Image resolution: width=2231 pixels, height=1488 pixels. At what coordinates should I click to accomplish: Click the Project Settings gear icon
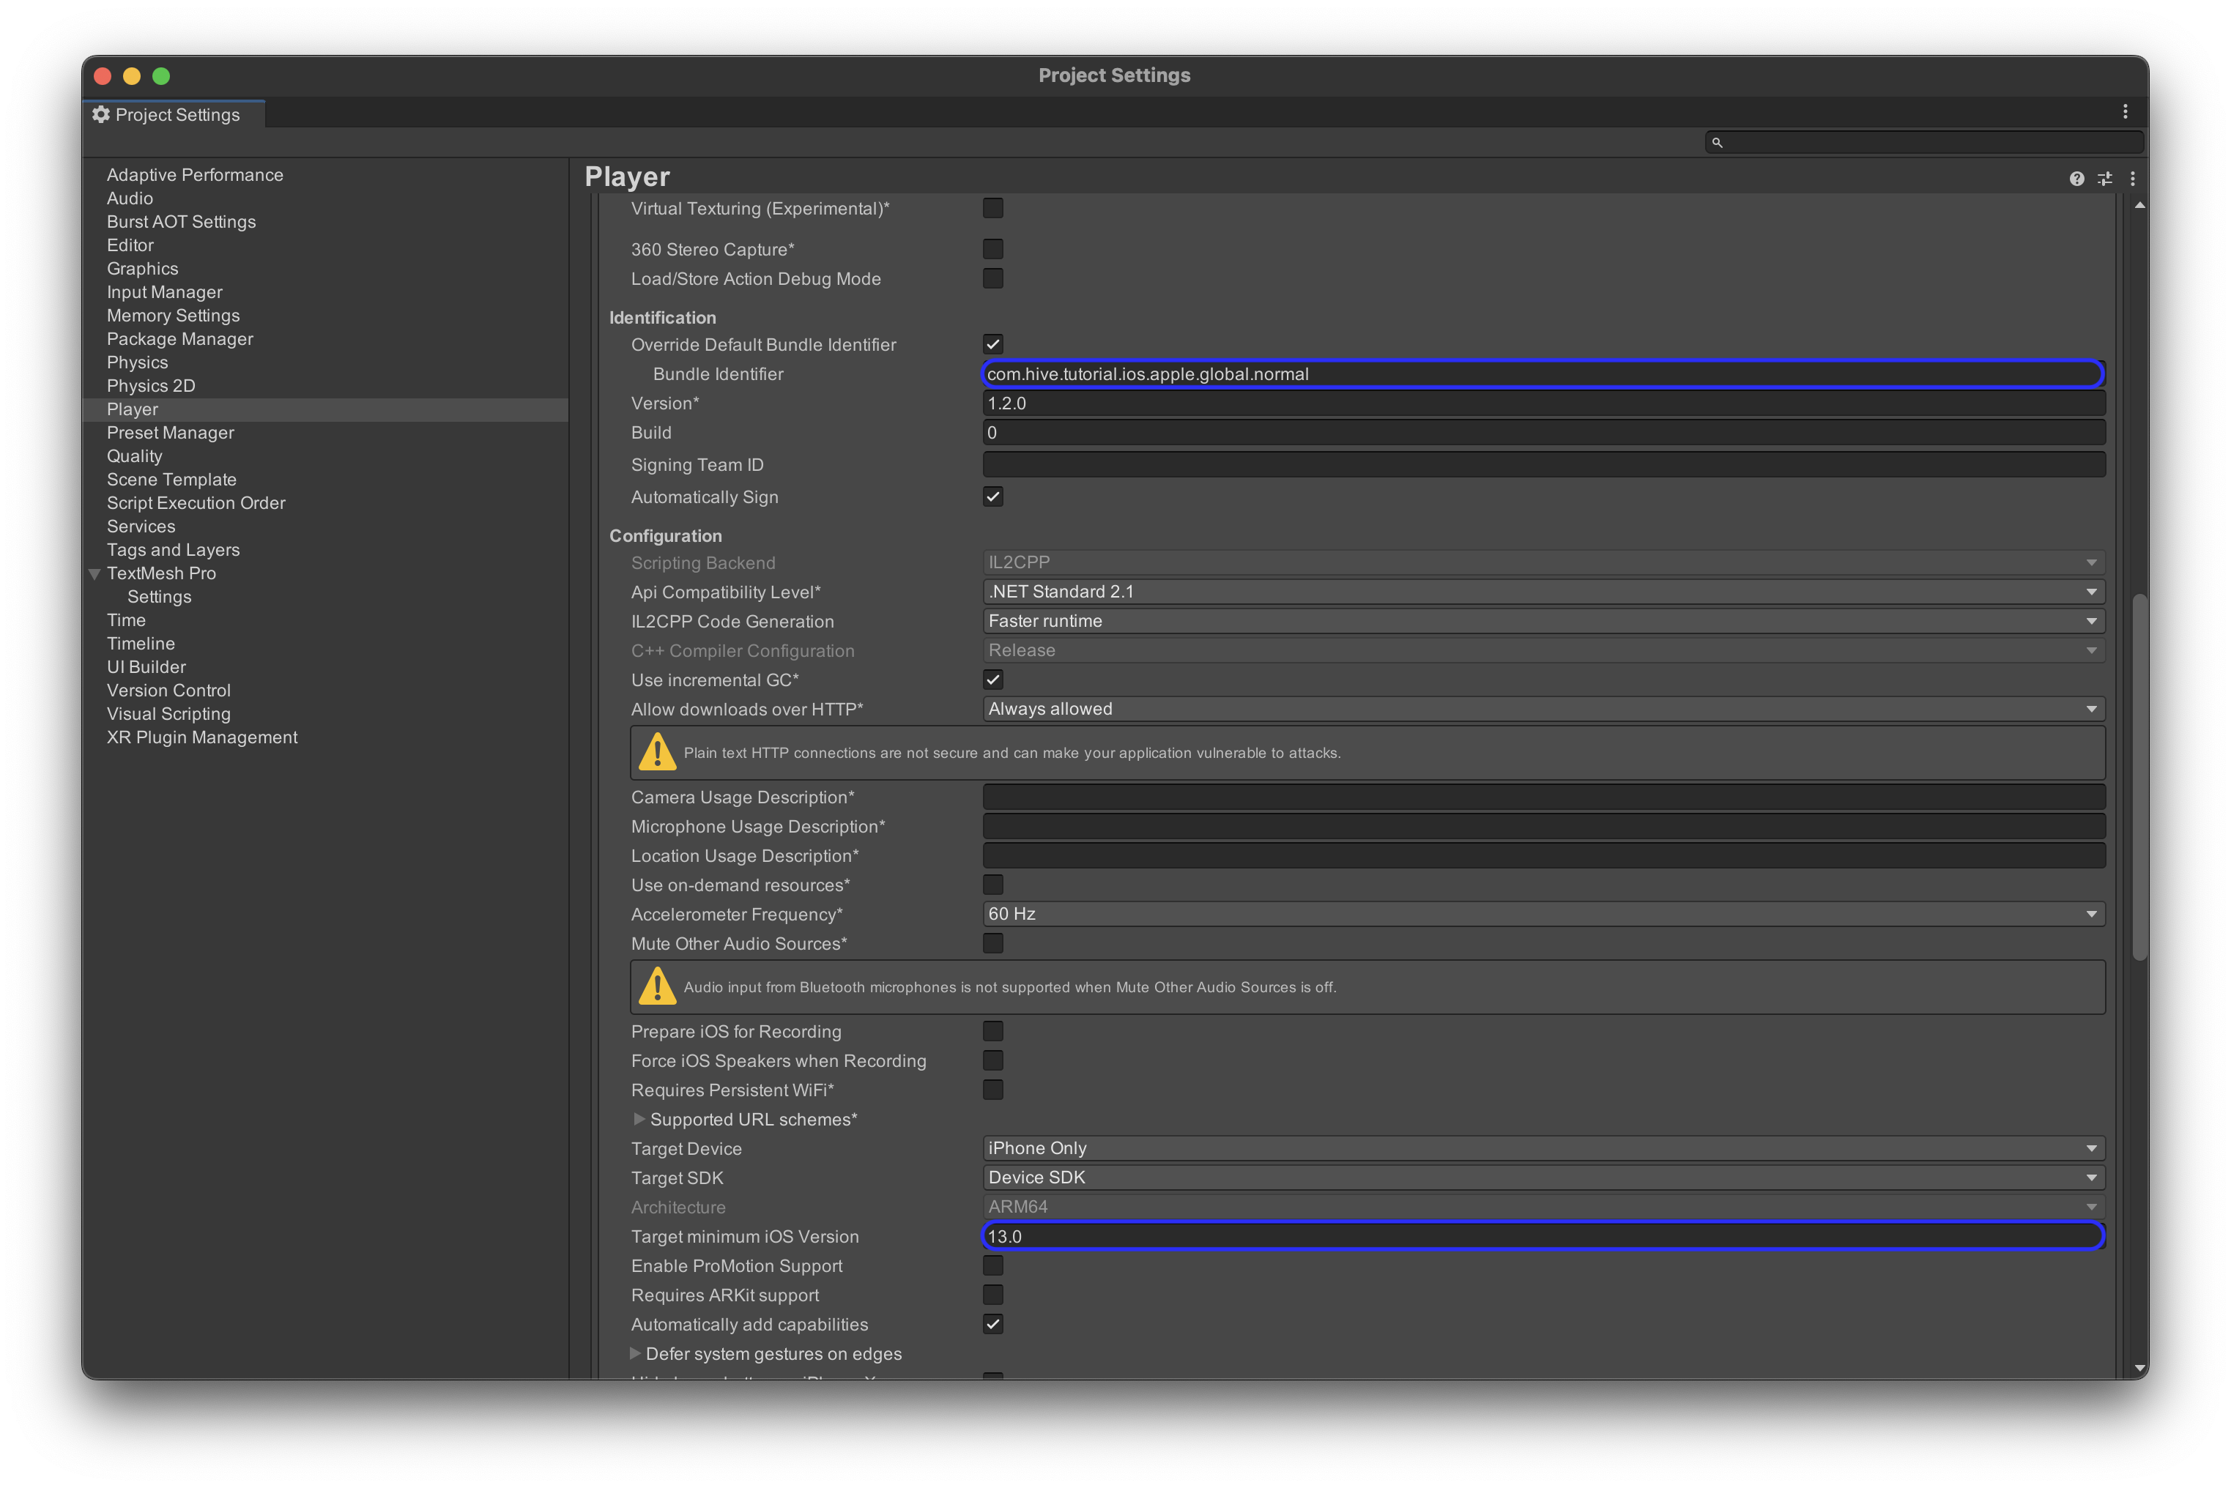[100, 115]
